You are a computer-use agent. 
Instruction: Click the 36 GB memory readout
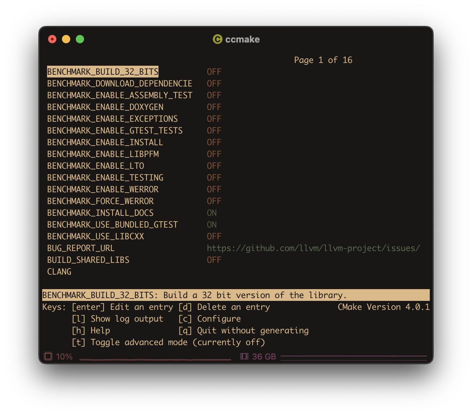pyautogui.click(x=264, y=357)
